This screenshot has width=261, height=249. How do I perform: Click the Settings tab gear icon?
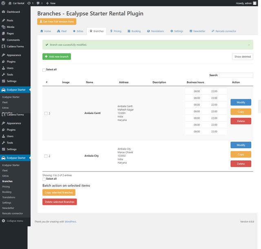(x=172, y=31)
